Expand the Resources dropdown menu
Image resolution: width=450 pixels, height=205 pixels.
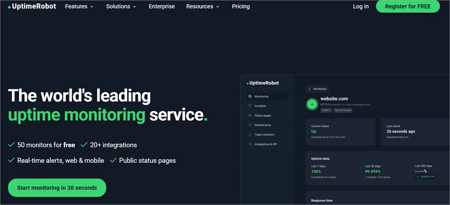click(203, 6)
